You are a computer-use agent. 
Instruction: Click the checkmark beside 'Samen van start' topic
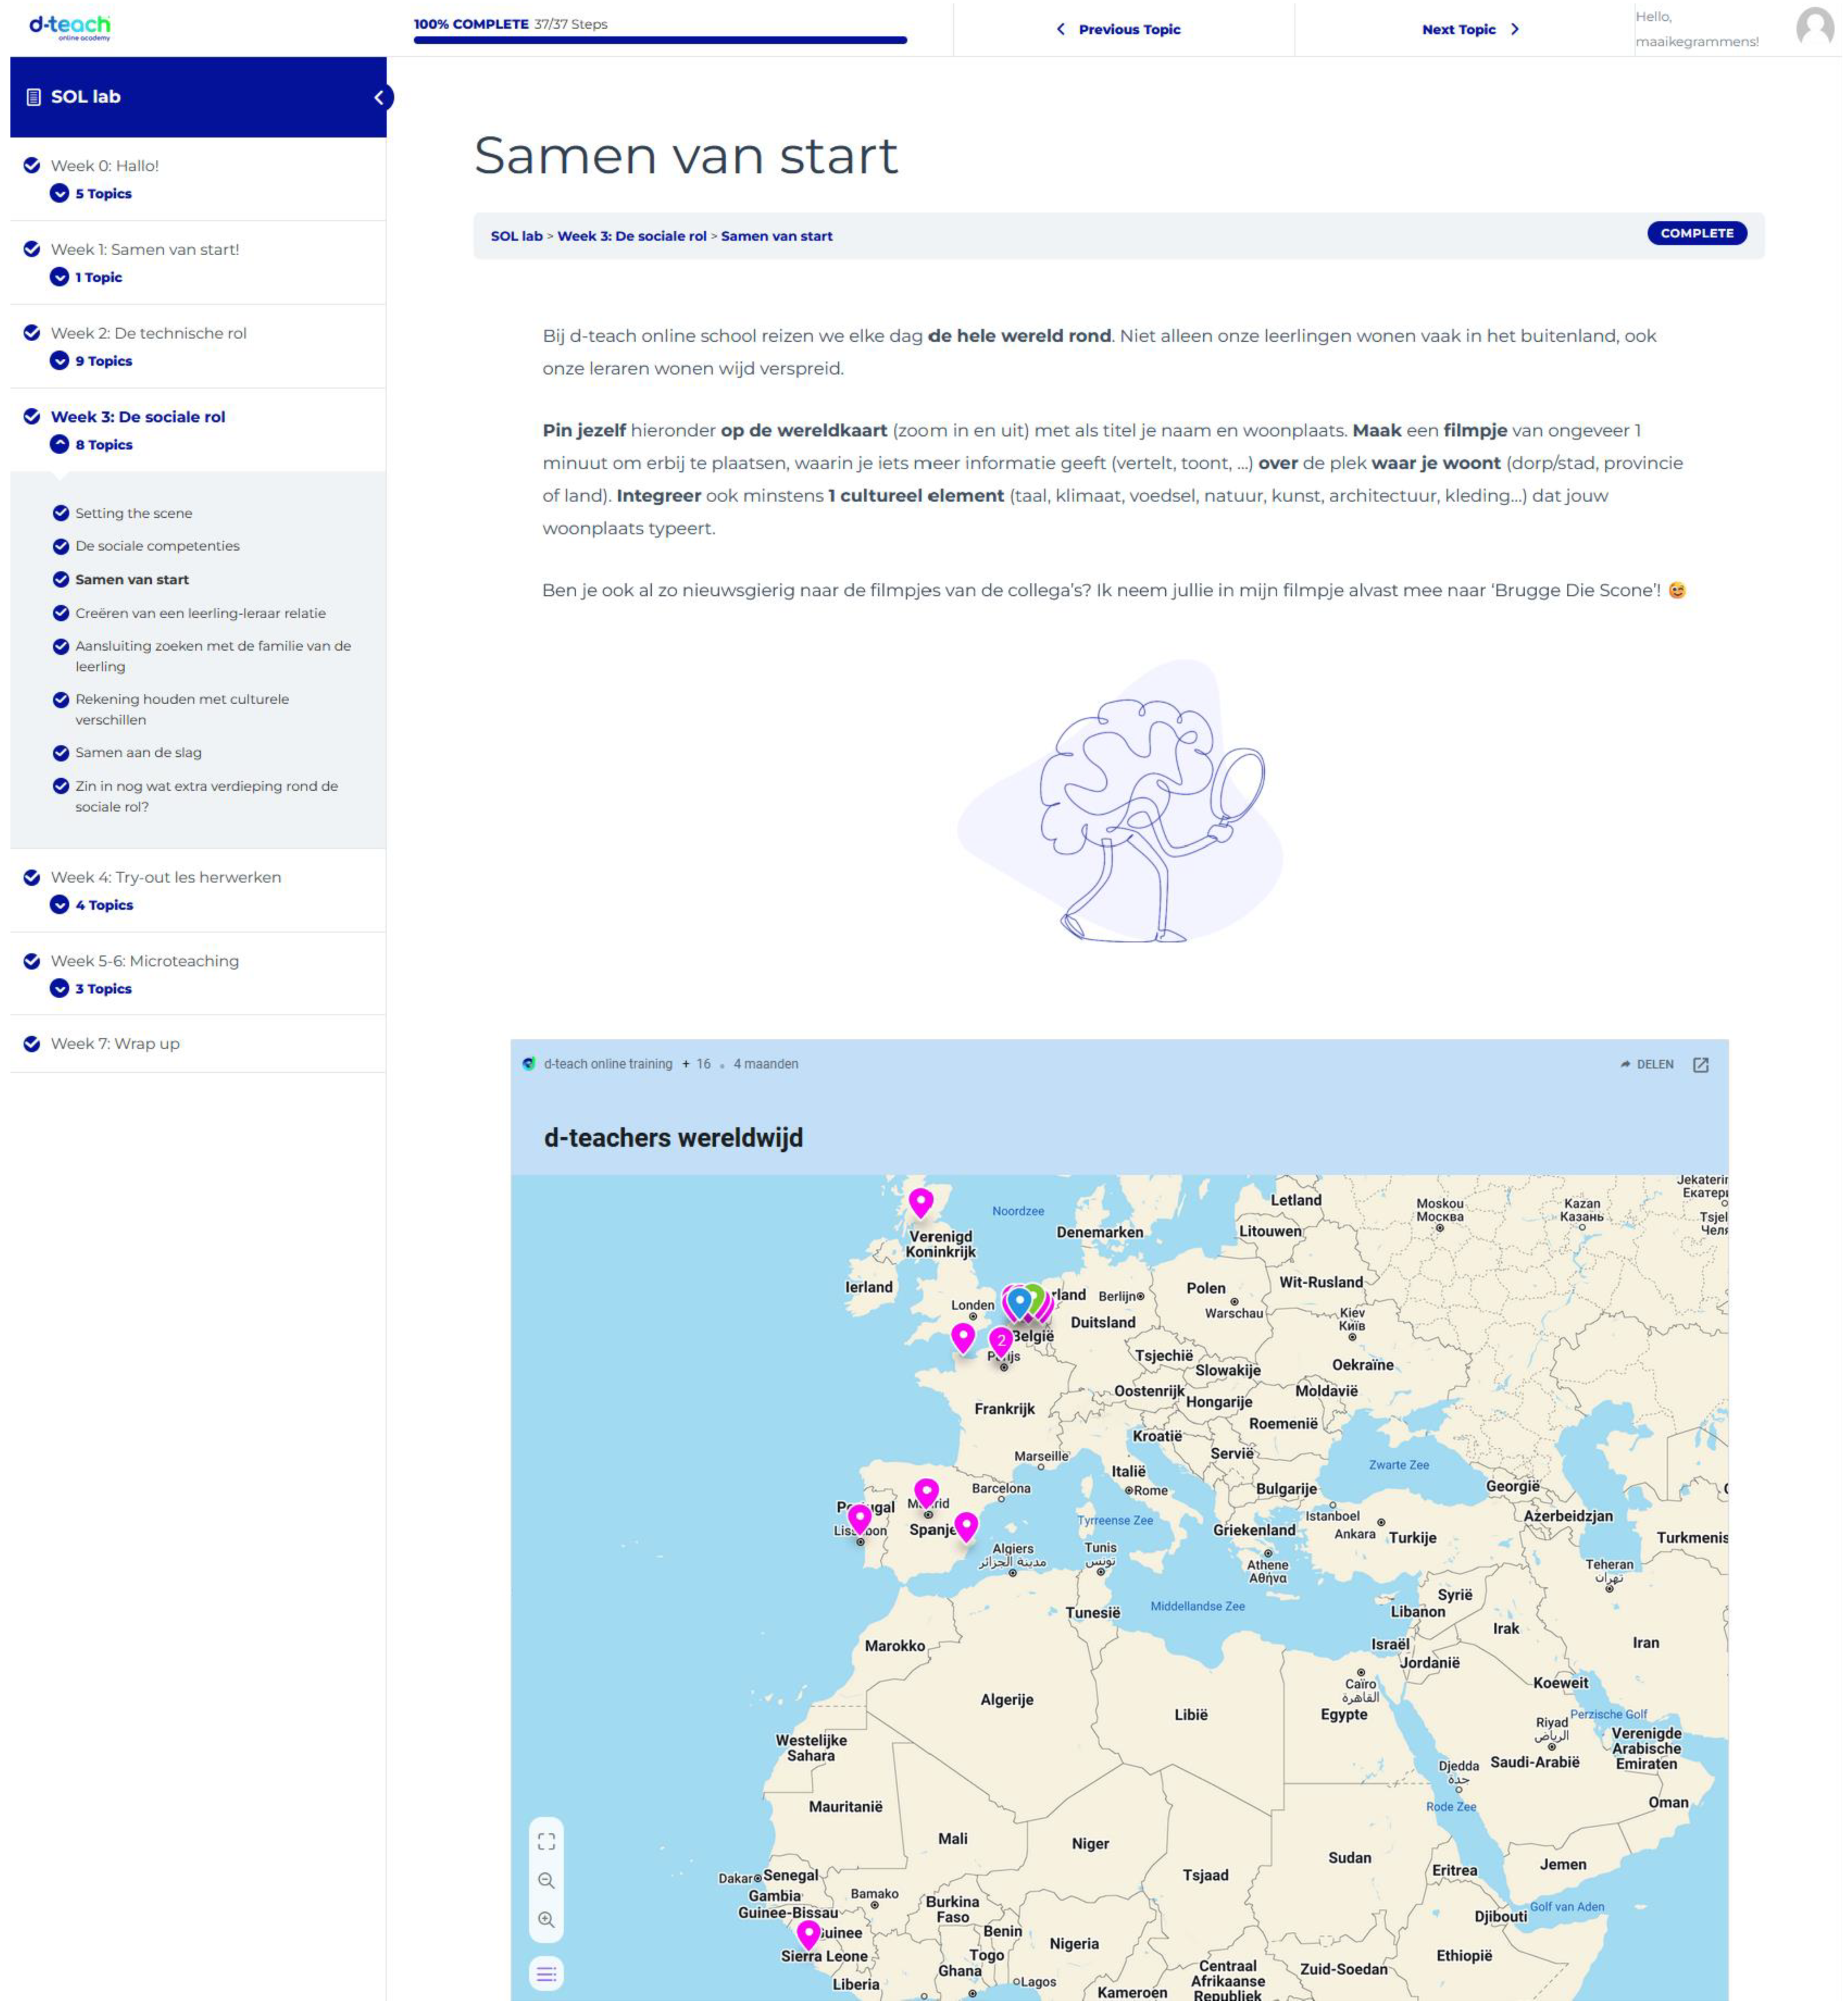point(61,580)
